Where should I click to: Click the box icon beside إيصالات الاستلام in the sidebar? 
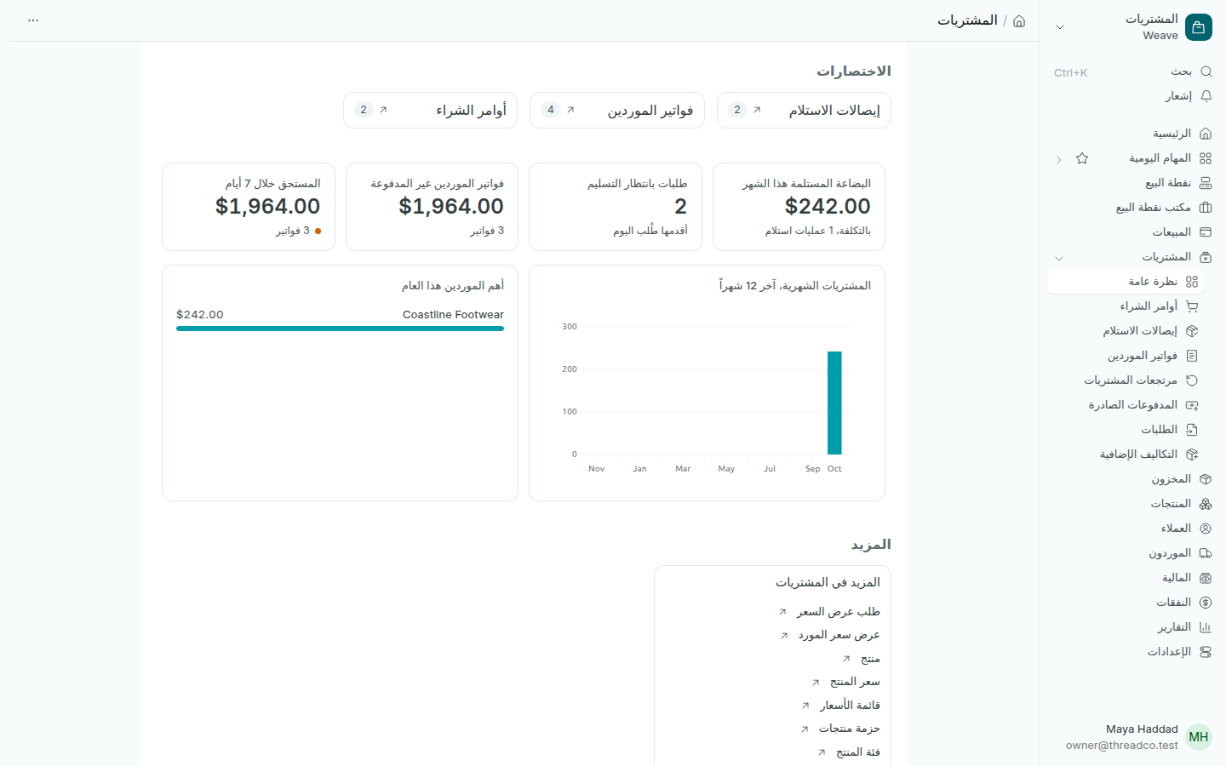(x=1192, y=331)
